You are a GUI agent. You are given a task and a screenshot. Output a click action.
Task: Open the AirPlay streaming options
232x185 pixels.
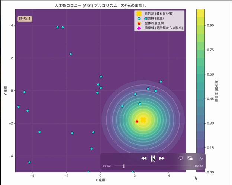(181, 158)
